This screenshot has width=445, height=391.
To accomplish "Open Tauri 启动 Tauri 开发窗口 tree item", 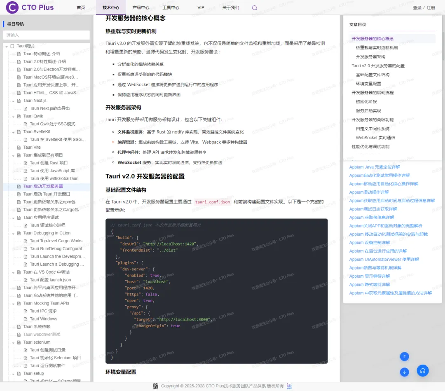I will click(x=47, y=194).
